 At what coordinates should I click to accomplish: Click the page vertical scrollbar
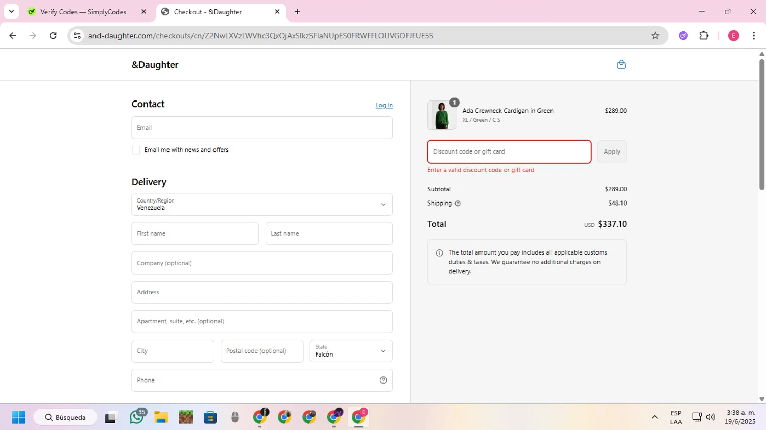[761, 125]
